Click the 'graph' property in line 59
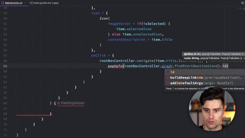Image resolution: width=245 pixels, height=138 pixels. 167,66
